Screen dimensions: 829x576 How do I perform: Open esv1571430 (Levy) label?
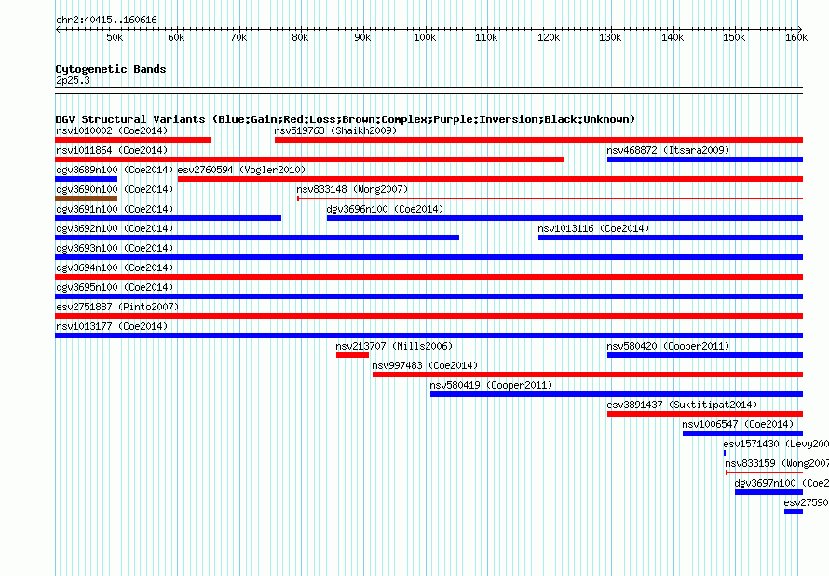tap(776, 444)
